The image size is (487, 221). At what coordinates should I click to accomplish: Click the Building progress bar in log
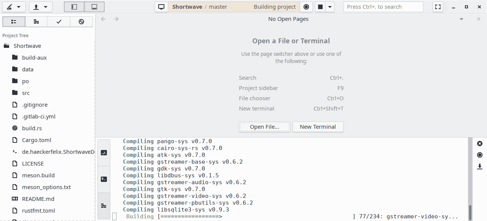click(256, 216)
